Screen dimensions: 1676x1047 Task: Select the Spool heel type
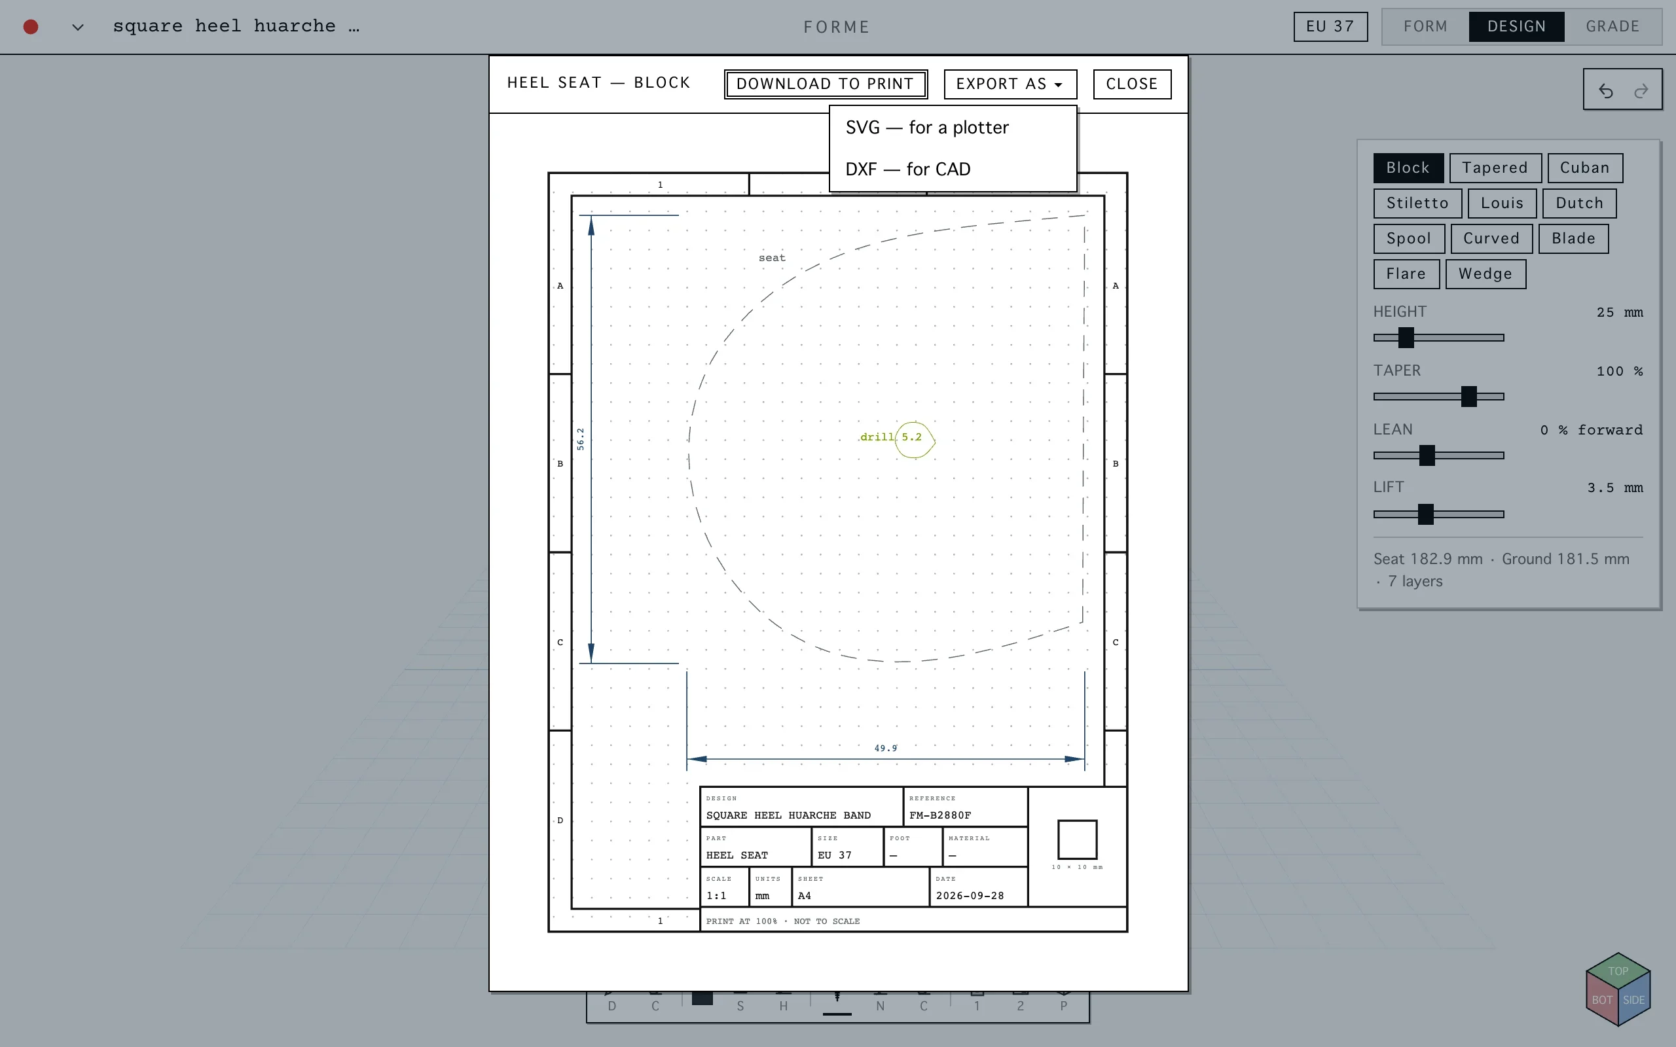point(1409,238)
